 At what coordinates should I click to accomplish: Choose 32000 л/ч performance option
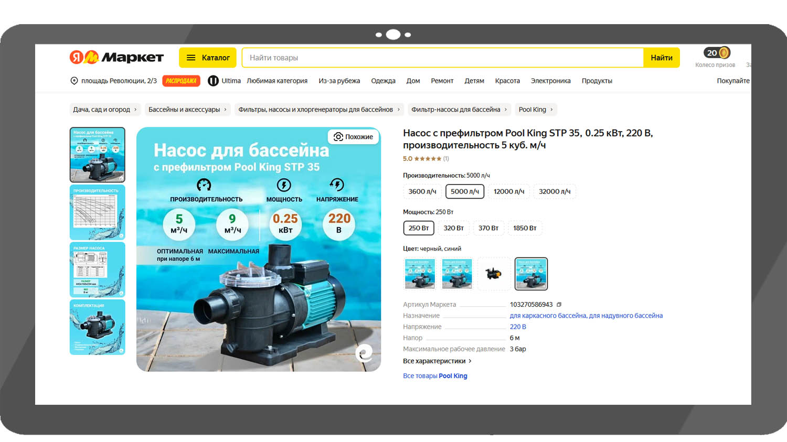pos(555,191)
